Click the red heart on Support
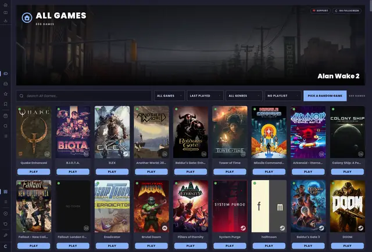The width and height of the screenshot is (372, 252). click(314, 10)
